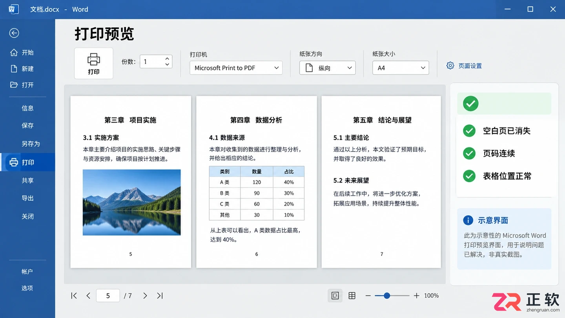Image resolution: width=565 pixels, height=318 pixels.
Task: Click 保存 in the sidebar
Action: point(27,126)
